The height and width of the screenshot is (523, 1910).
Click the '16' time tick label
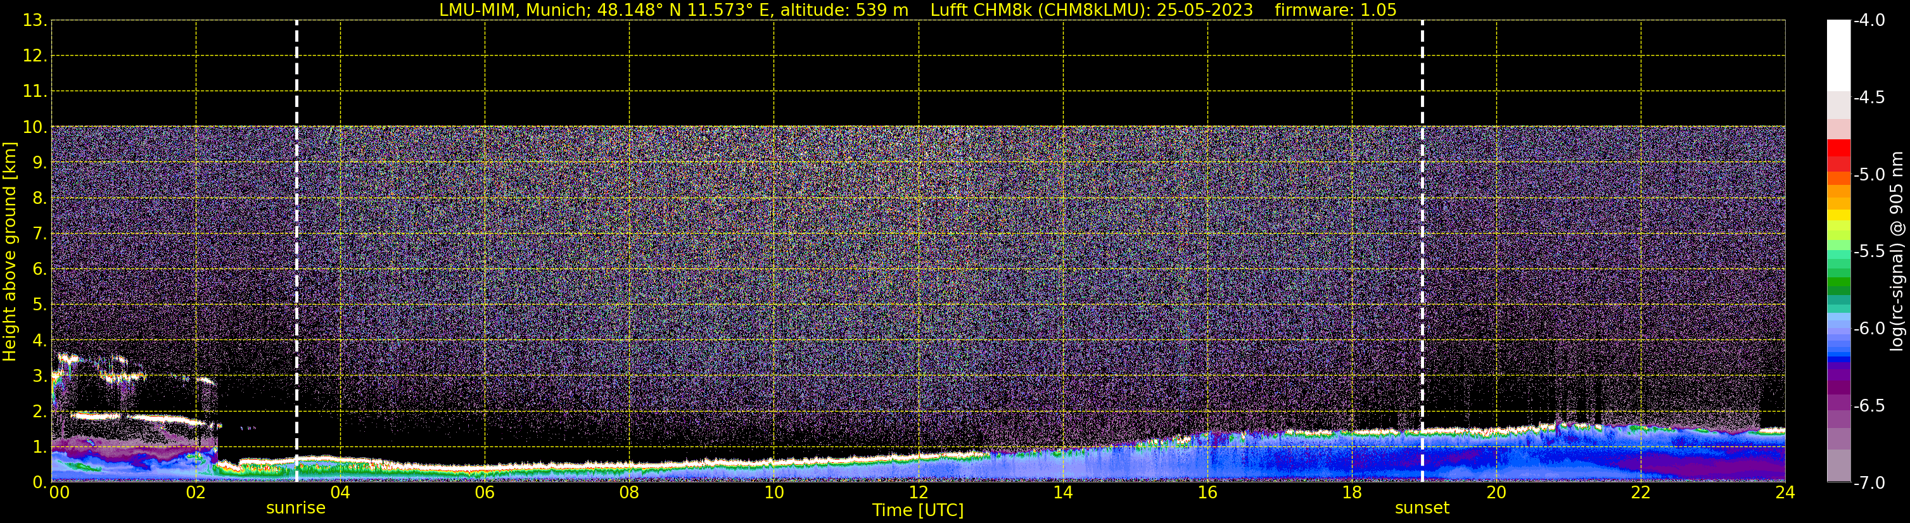[x=1207, y=493]
